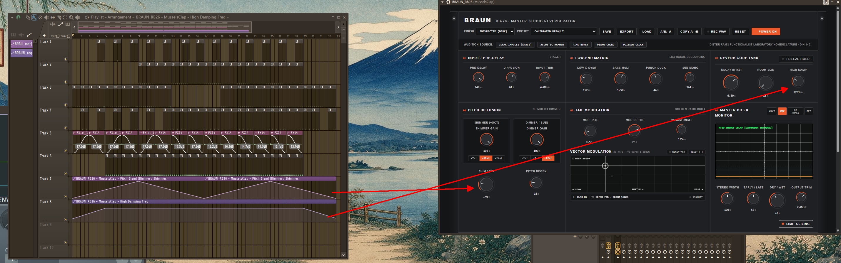Select the paint brush tool

pyautogui.click(x=34, y=18)
